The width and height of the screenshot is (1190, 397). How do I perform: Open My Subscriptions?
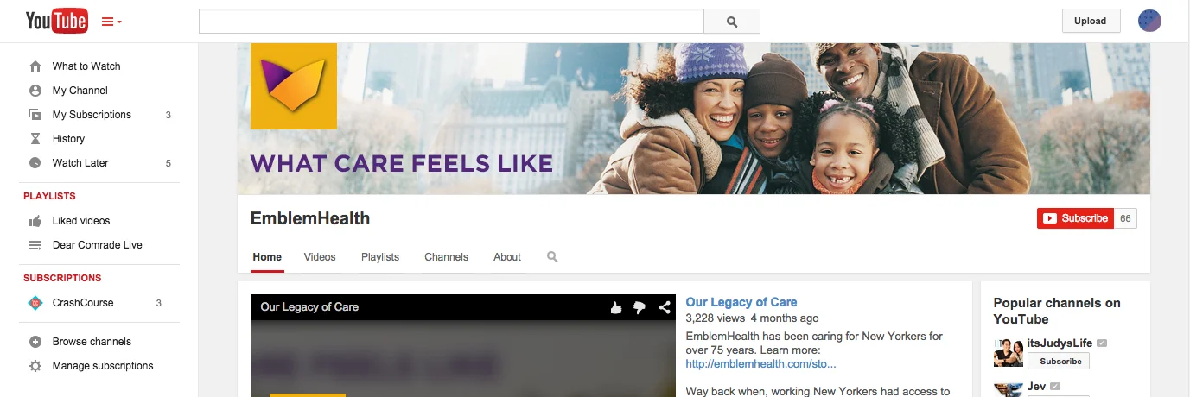point(92,115)
